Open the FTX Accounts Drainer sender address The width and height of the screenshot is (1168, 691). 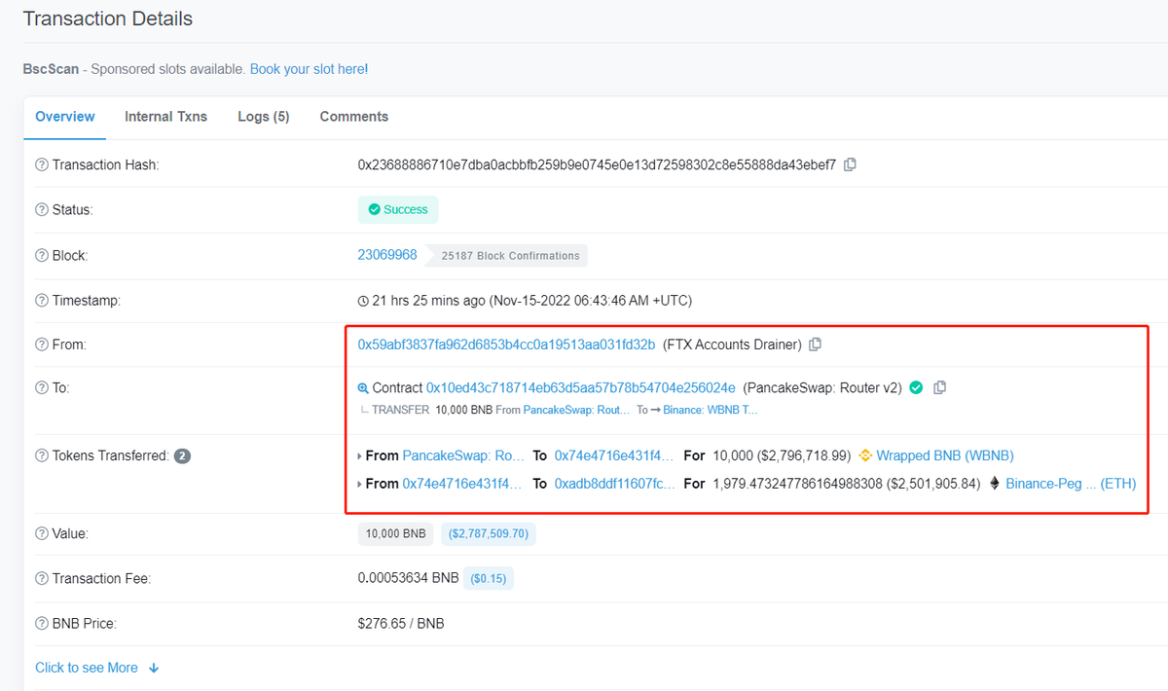506,345
